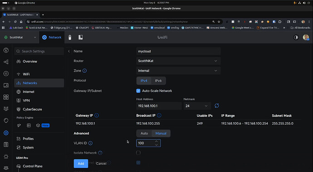Click the refresh icon beside Netmask

(x=216, y=106)
